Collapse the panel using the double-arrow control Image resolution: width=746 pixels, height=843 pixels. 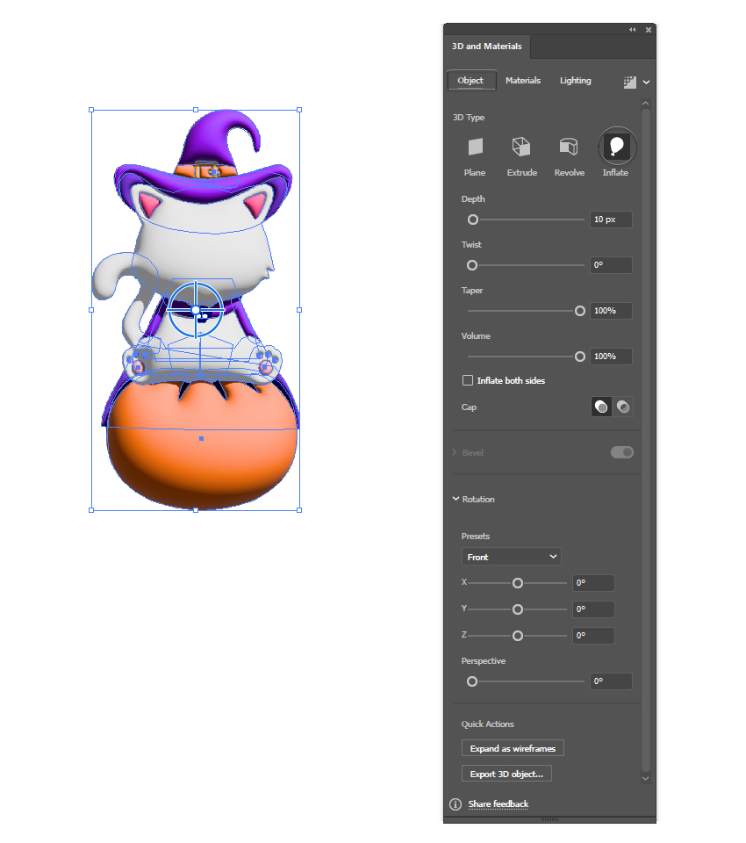tap(633, 29)
